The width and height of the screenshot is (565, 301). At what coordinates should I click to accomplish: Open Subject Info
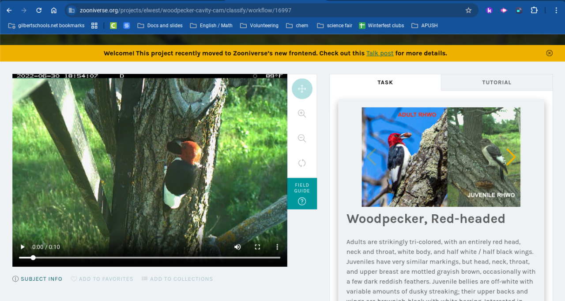click(x=38, y=279)
